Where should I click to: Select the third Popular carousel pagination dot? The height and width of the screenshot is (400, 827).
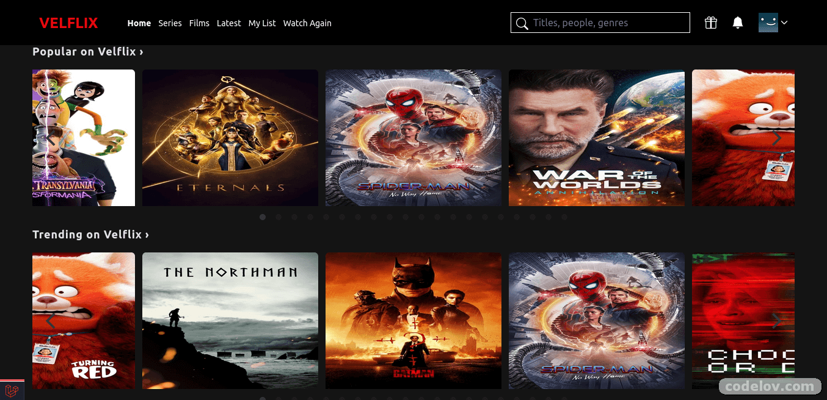pyautogui.click(x=294, y=216)
